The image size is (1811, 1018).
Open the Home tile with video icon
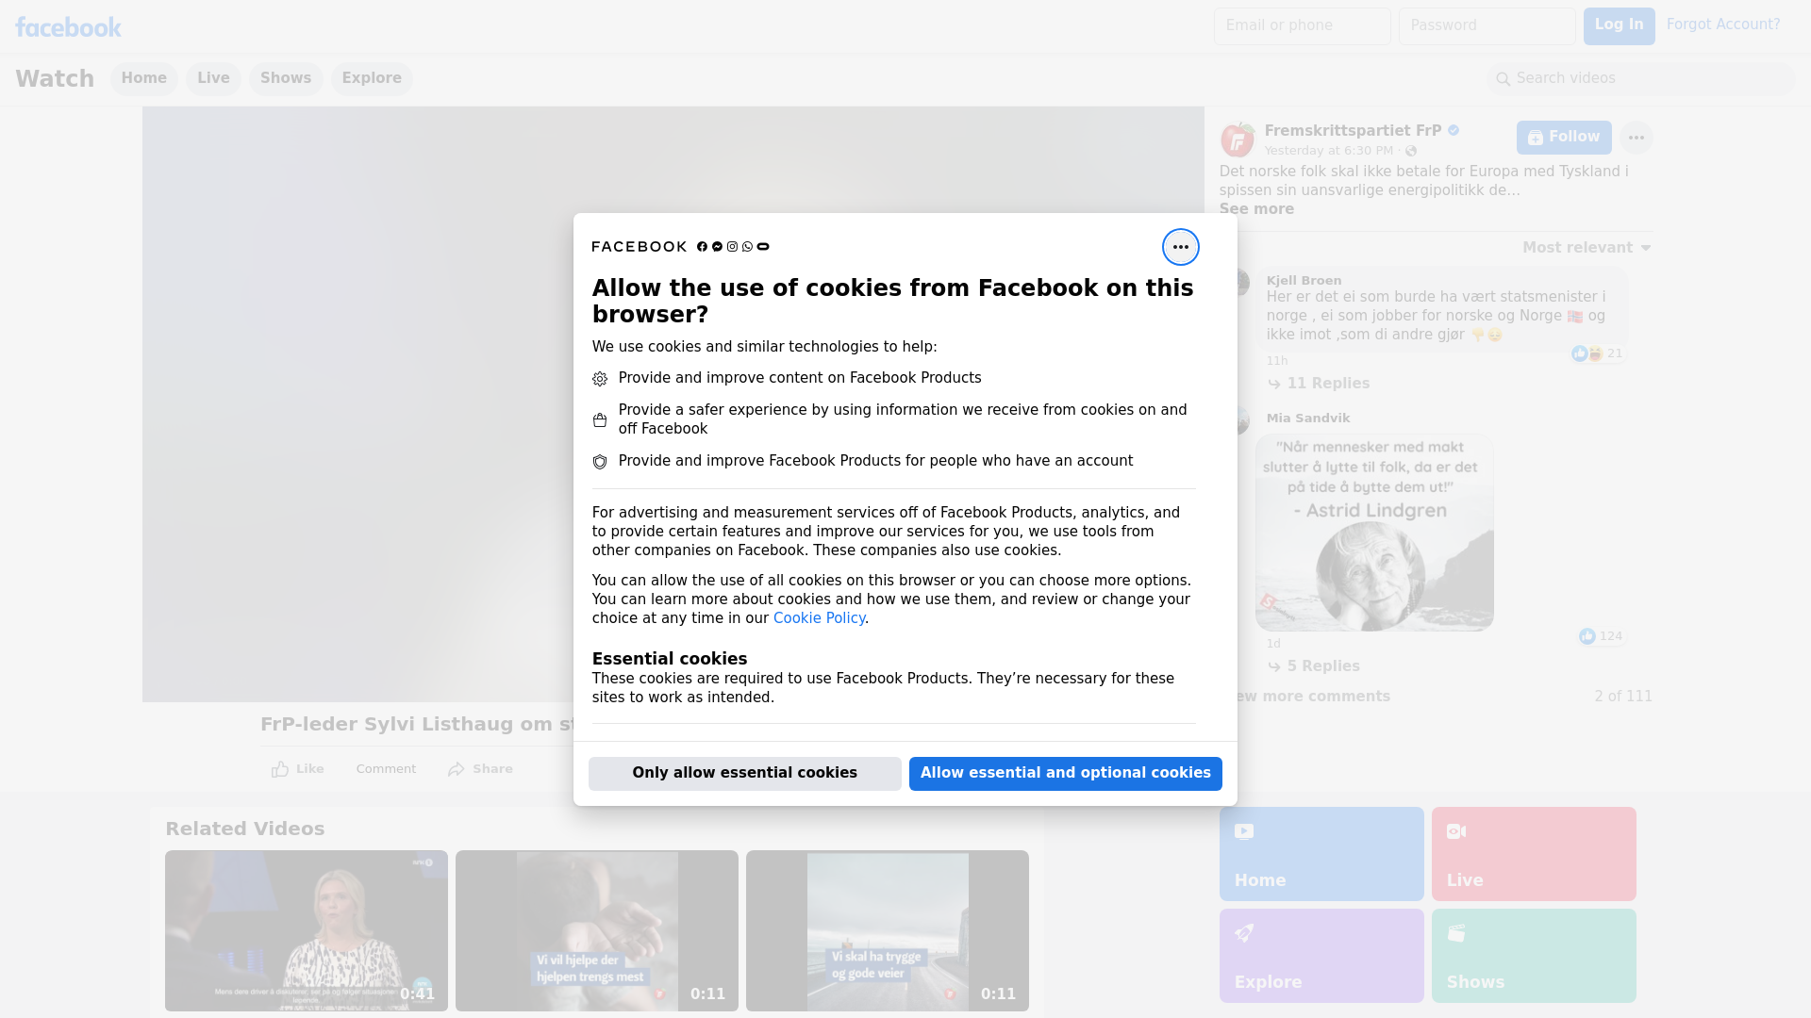pos(1321,853)
